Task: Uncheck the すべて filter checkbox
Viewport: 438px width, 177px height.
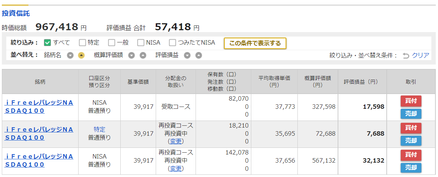Action: pyautogui.click(x=48, y=43)
